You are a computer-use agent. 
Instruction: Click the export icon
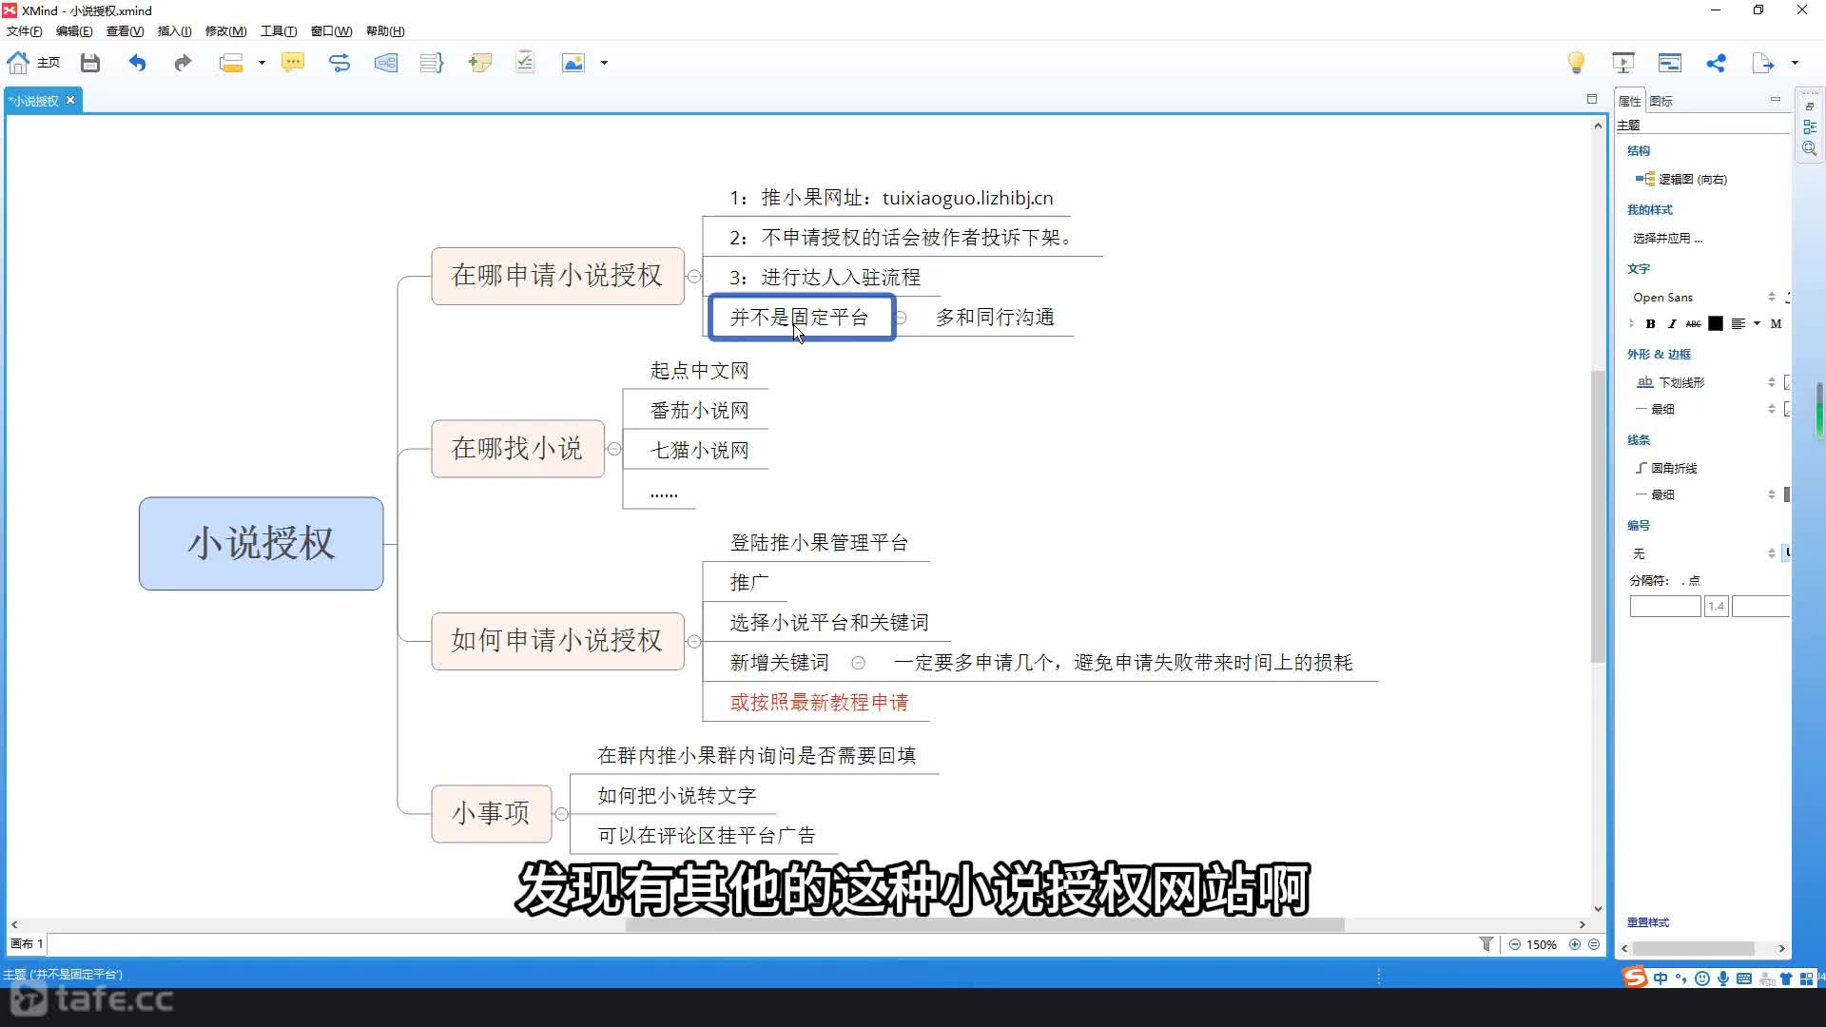pyautogui.click(x=1763, y=63)
